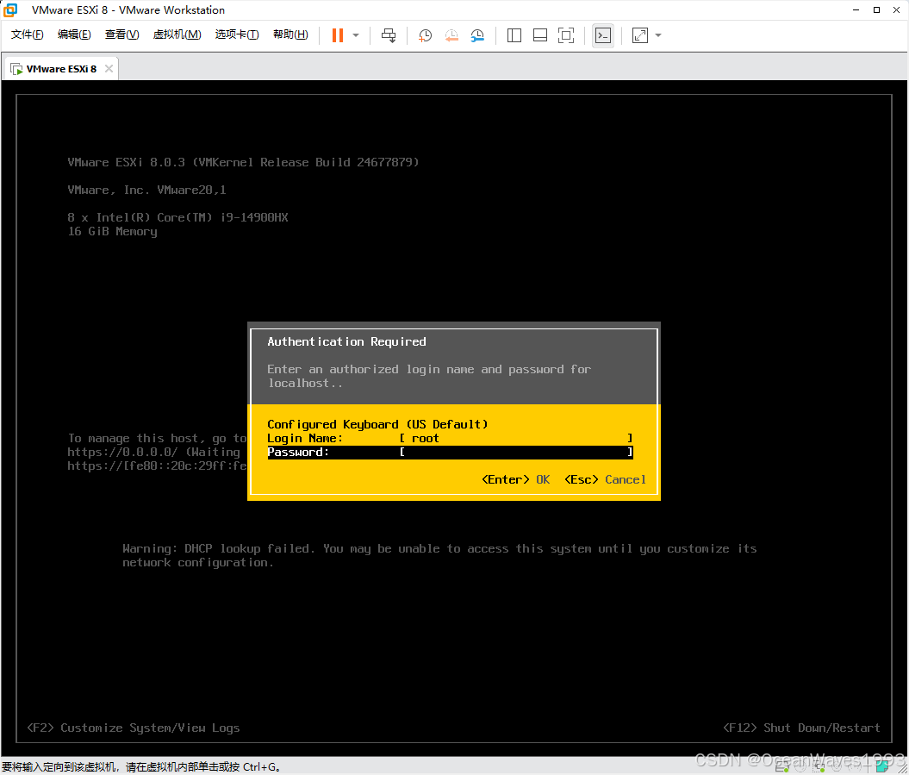Send Ctrl+Alt+Del to the virtual machine
This screenshot has height=775, width=909.
coord(389,35)
